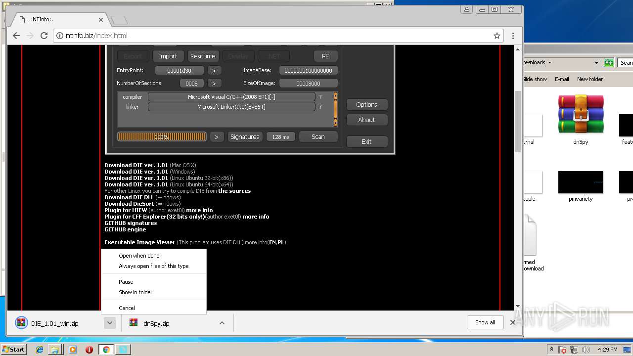Close the .:NTInfo:. tab
Image resolution: width=633 pixels, height=356 pixels.
click(101, 20)
